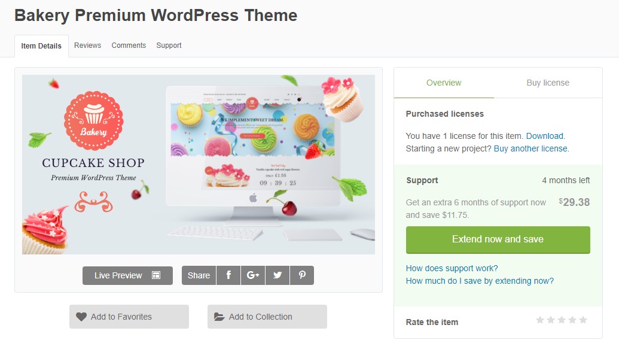The image size is (619, 346).
Task: Share the theme on Google Plus
Action: pyautogui.click(x=252, y=275)
